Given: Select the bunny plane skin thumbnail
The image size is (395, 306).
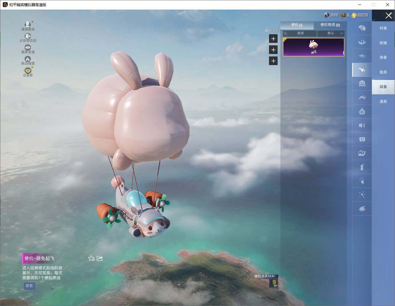Looking at the screenshot, I should 313,47.
